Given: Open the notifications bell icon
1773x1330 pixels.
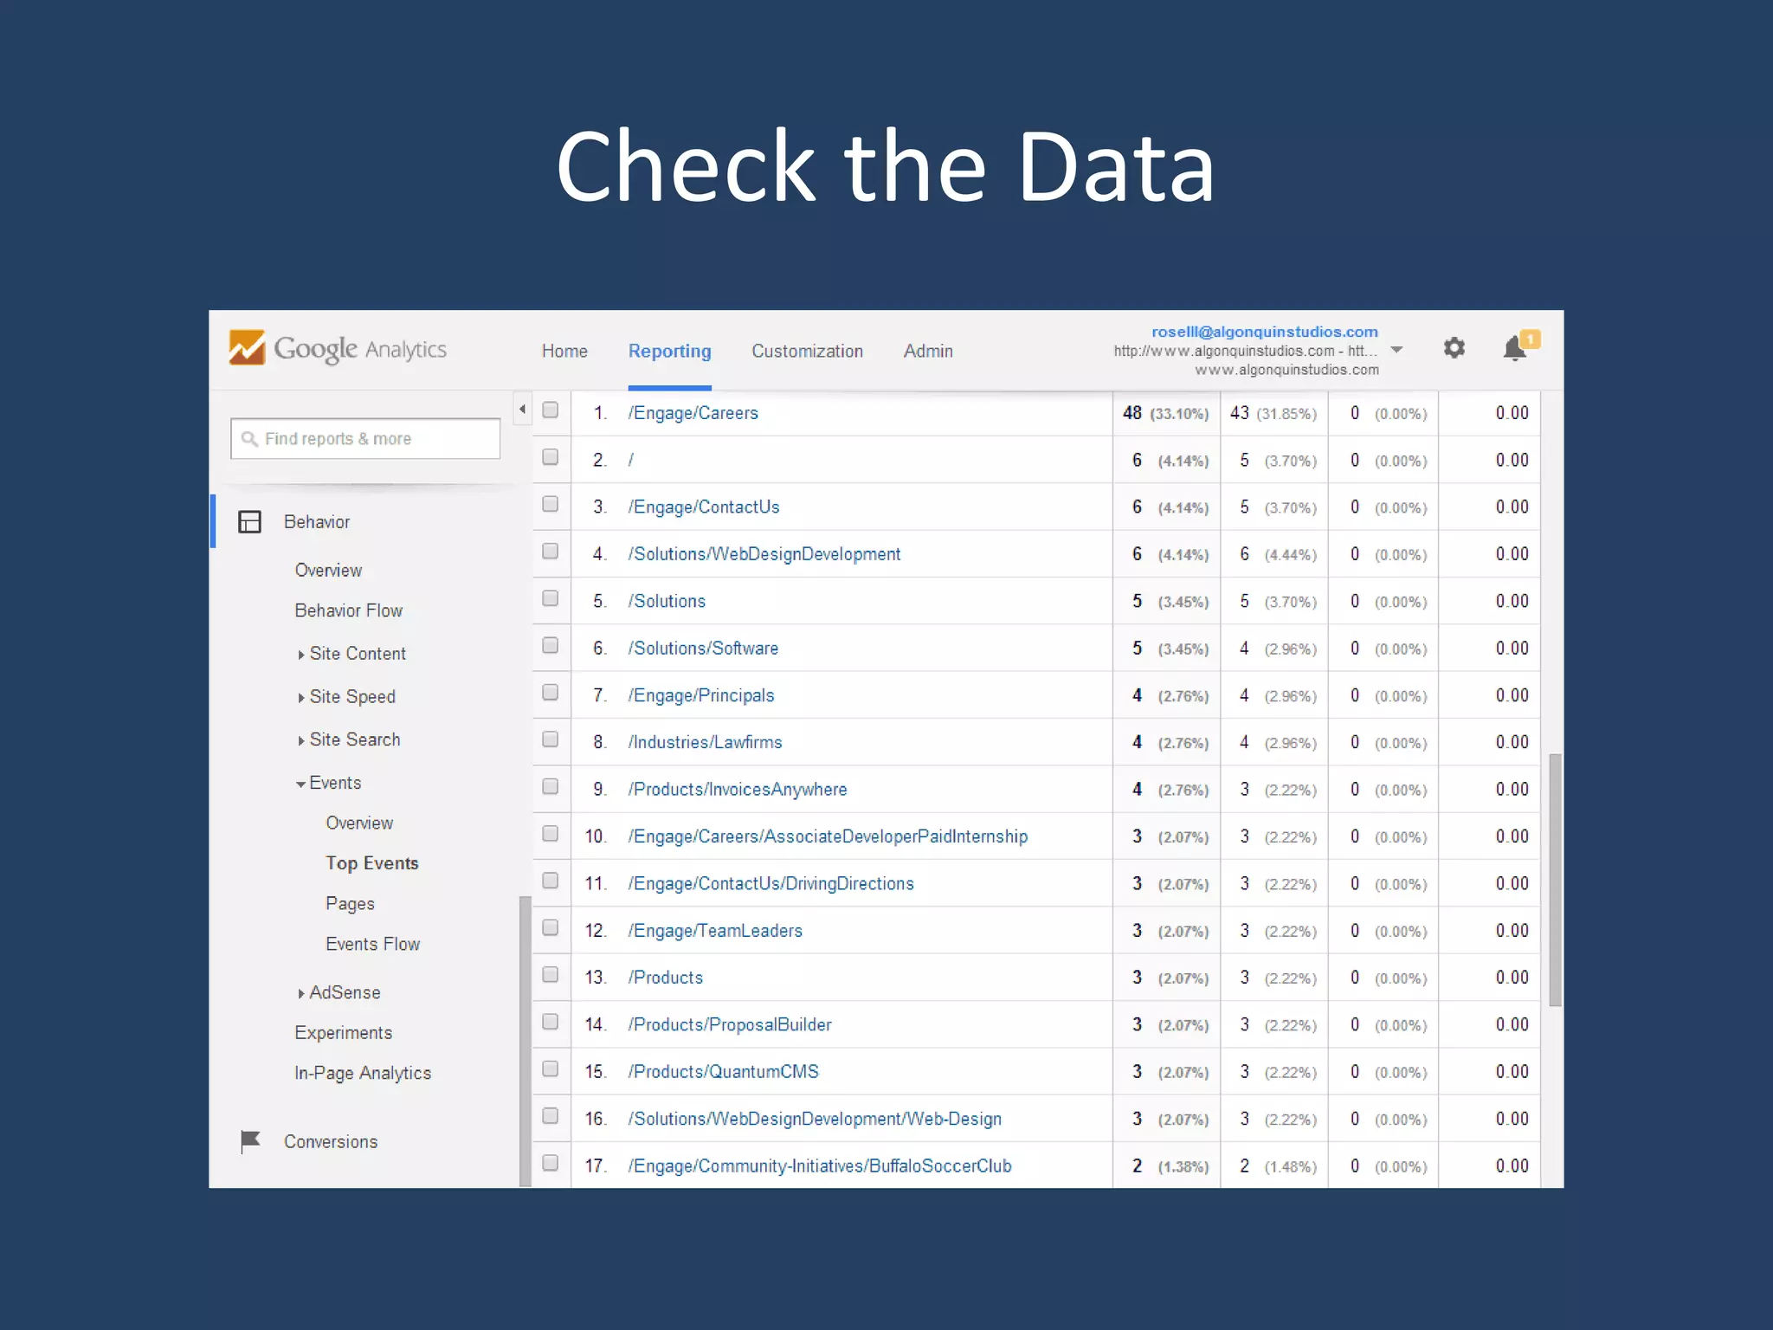Looking at the screenshot, I should [1515, 348].
